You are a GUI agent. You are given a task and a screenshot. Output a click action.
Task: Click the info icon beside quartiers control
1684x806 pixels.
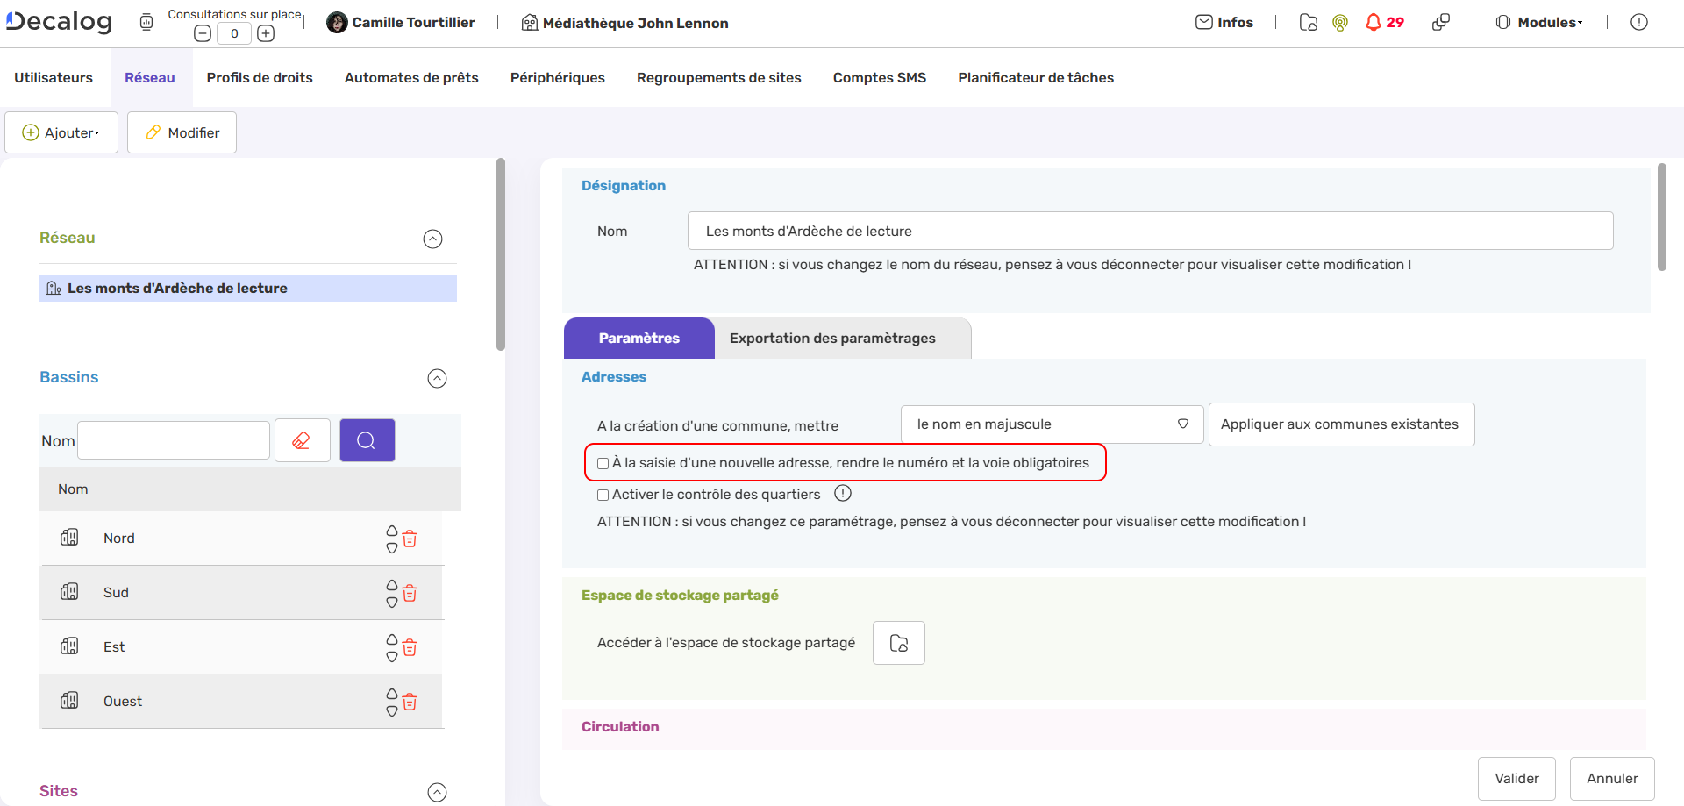[x=842, y=494]
